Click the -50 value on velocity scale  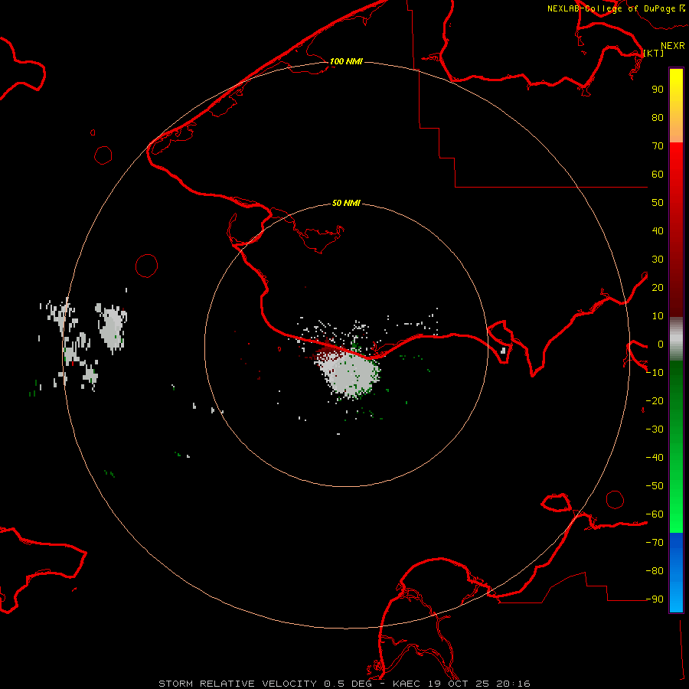655,486
